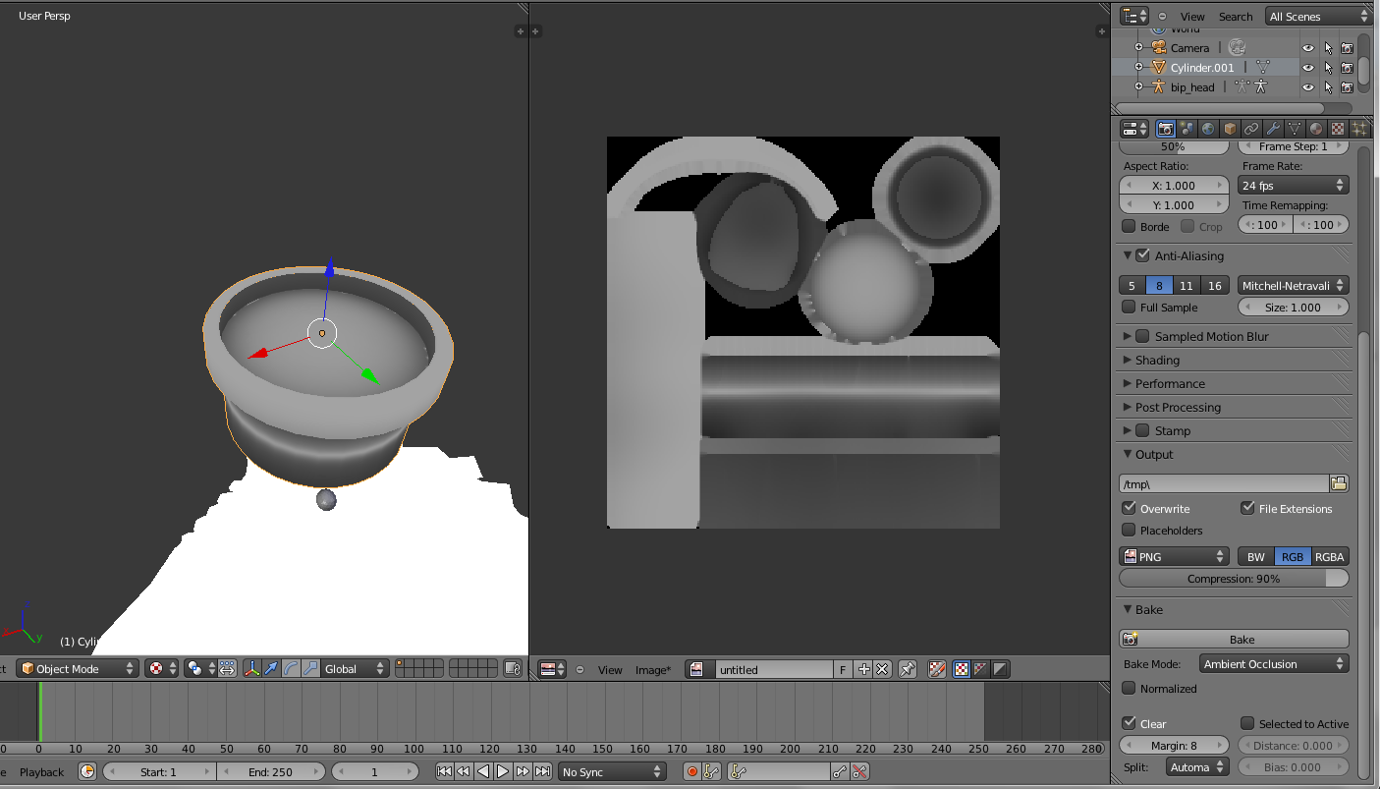Open the 24 fps frame rate dropdown
This screenshot has height=789, width=1380.
[x=1294, y=185]
